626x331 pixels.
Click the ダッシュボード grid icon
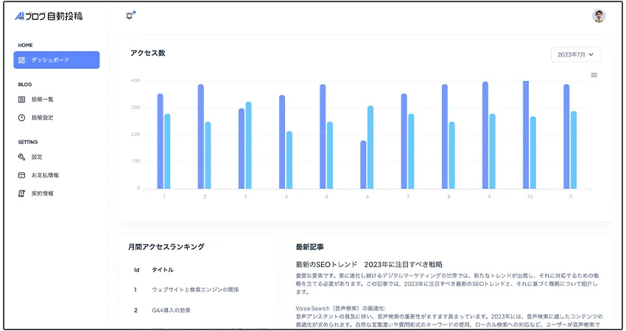22,60
